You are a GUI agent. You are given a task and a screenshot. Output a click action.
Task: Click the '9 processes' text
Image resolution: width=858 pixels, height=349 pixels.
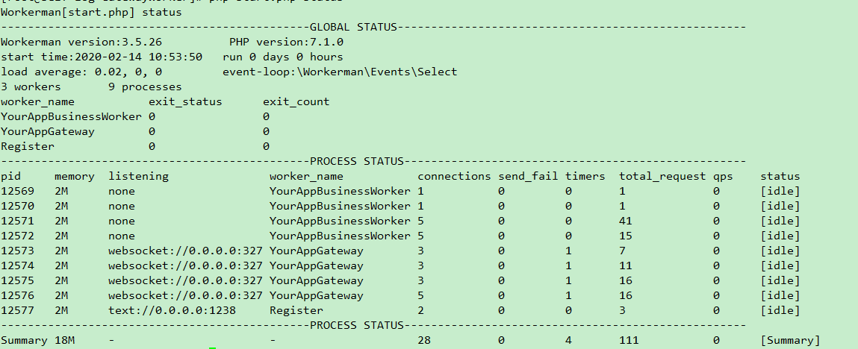[145, 87]
